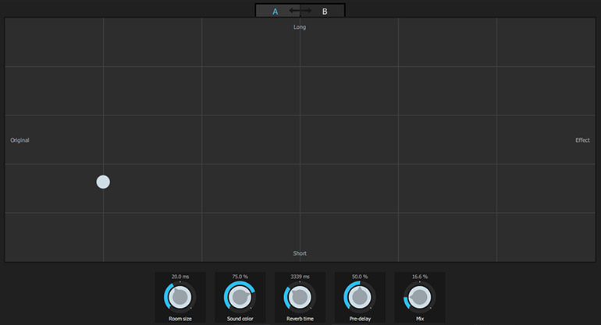Click the Sound color label text

240,319
